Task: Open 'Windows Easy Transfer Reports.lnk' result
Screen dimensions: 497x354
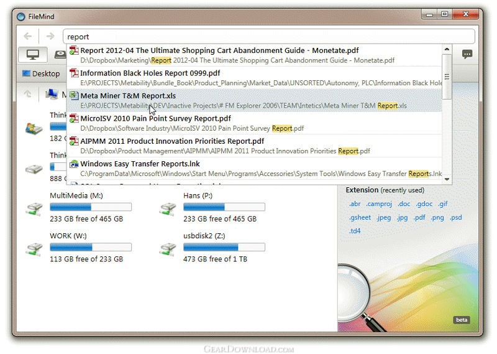Action: [x=254, y=168]
